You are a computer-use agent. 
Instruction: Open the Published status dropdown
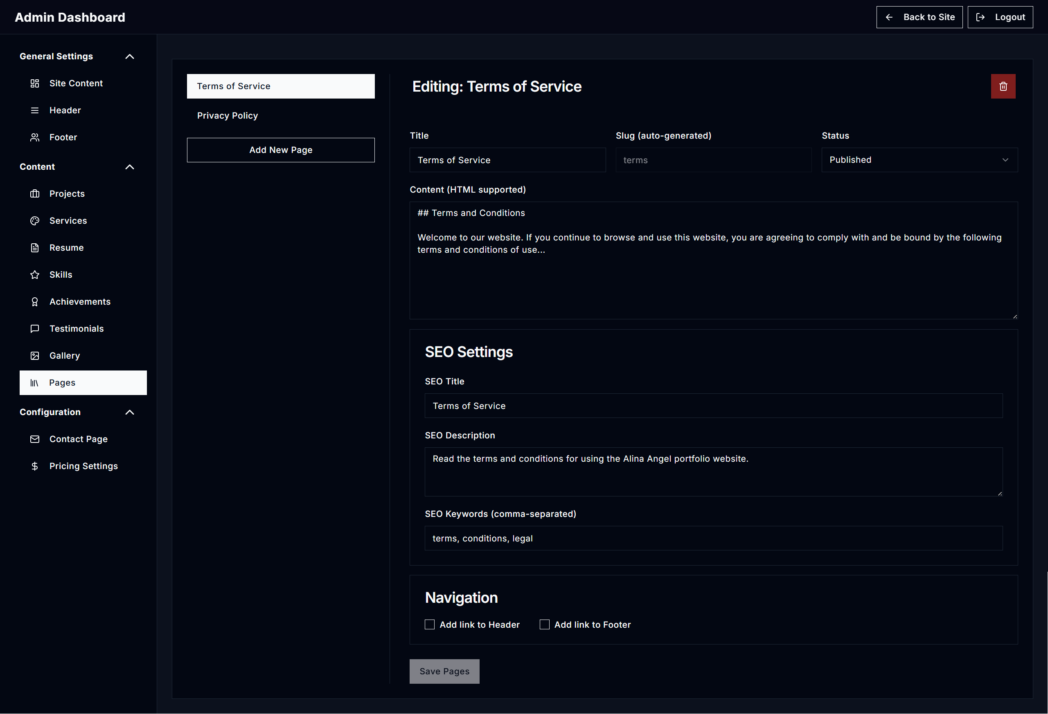(x=919, y=159)
